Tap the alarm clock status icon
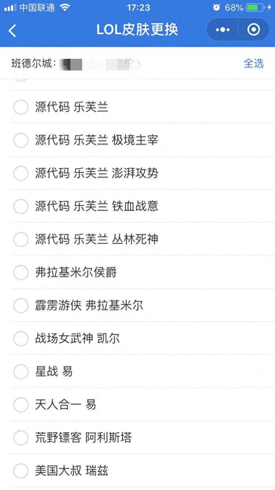 coord(217,7)
